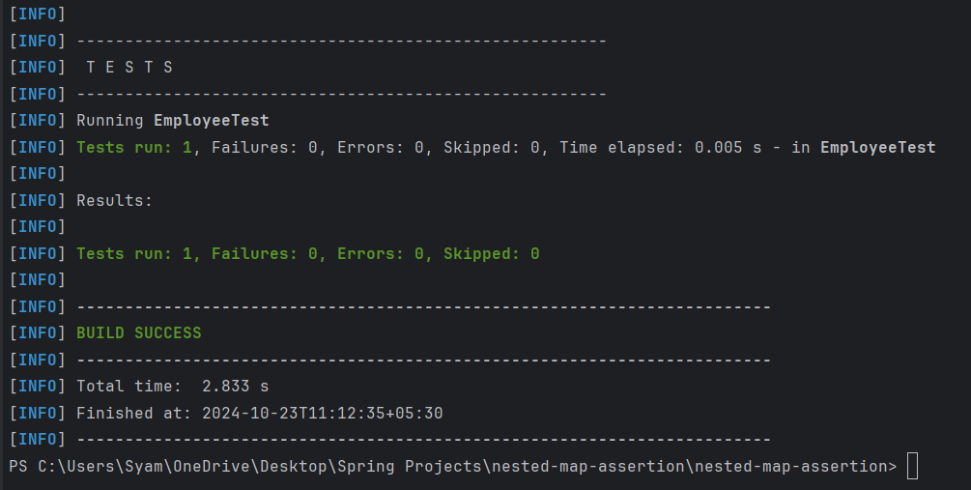Click the Total time 2.833 s value

235,386
